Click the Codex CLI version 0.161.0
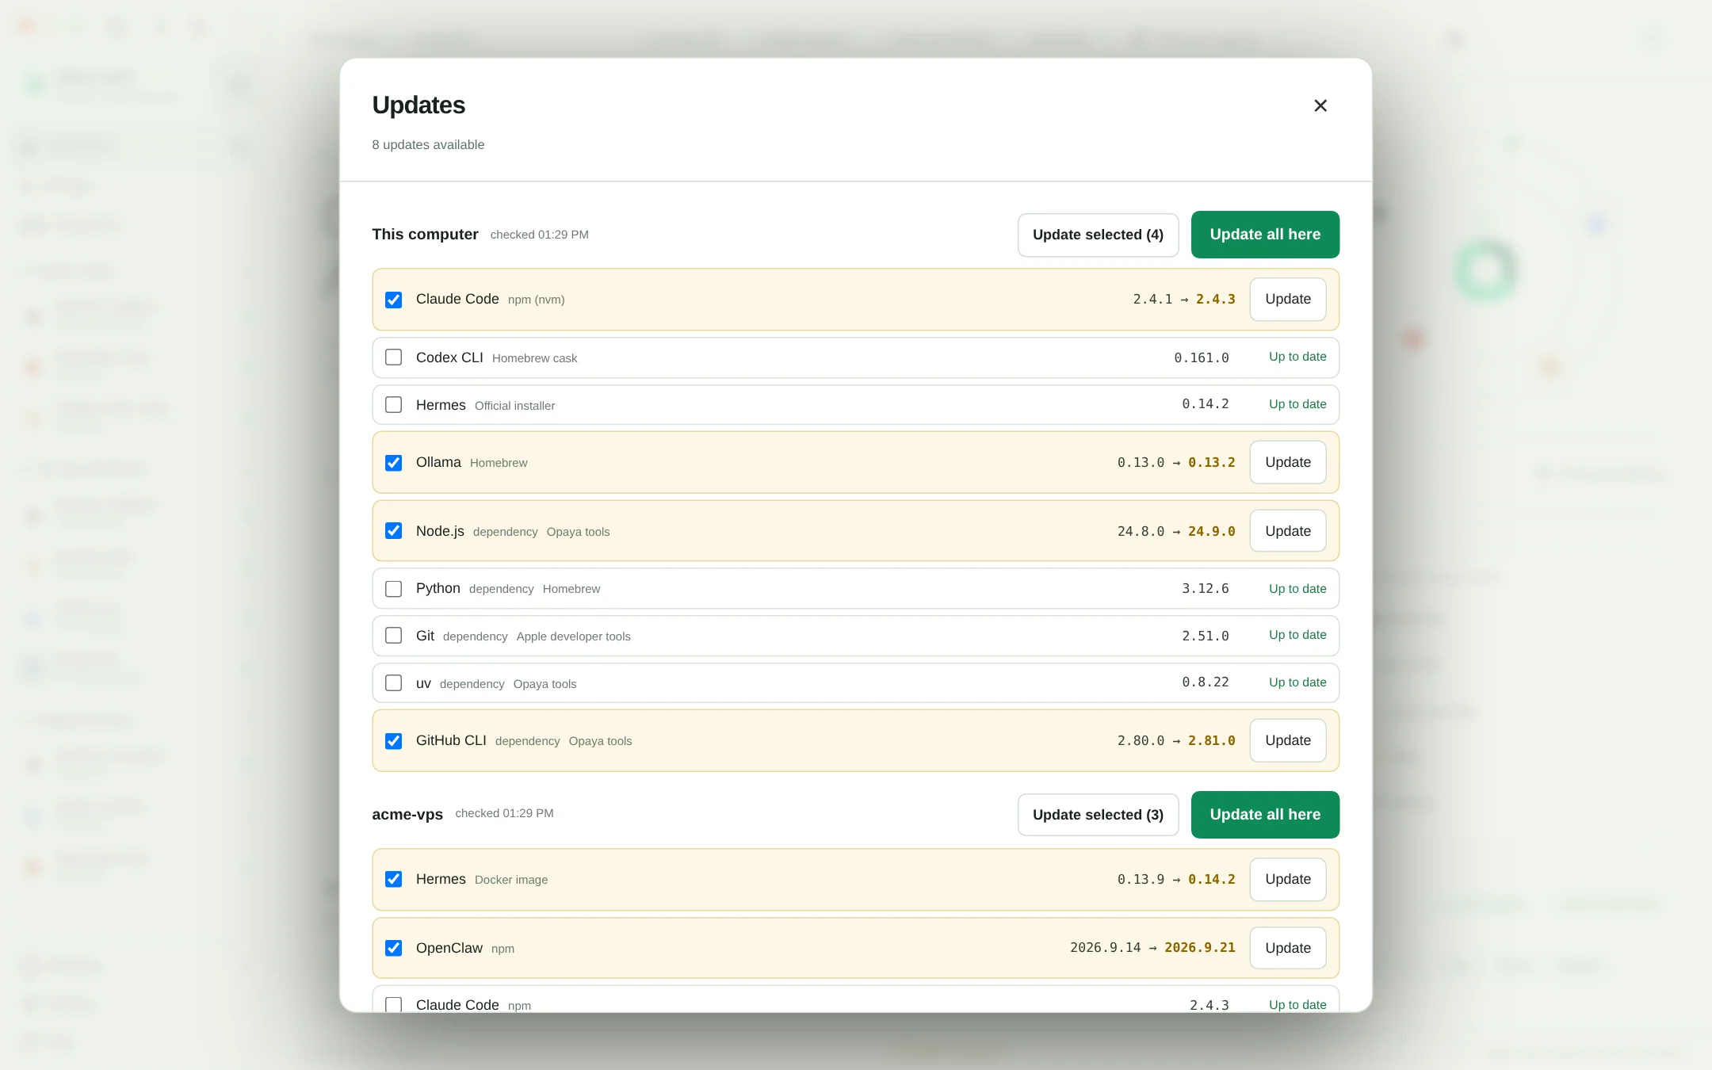The width and height of the screenshot is (1712, 1070). (1201, 357)
